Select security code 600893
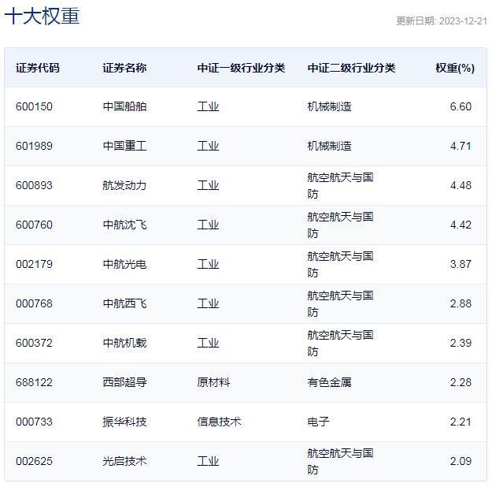 pos(34,185)
